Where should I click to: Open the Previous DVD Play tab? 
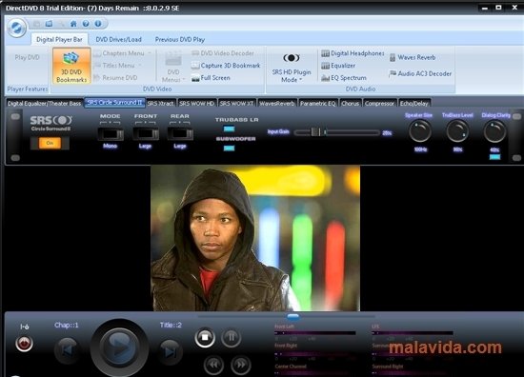(x=180, y=39)
